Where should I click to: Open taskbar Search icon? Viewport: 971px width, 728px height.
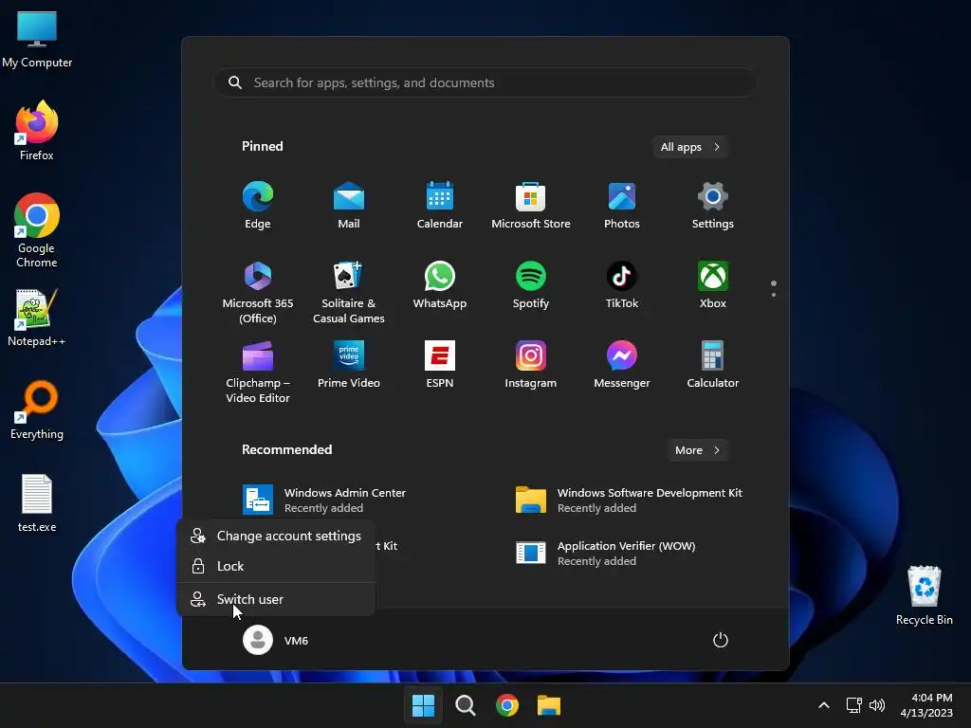tap(465, 705)
